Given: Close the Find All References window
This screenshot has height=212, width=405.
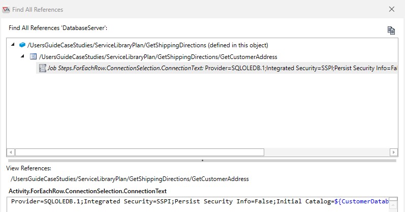Looking at the screenshot, I should [x=392, y=9].
